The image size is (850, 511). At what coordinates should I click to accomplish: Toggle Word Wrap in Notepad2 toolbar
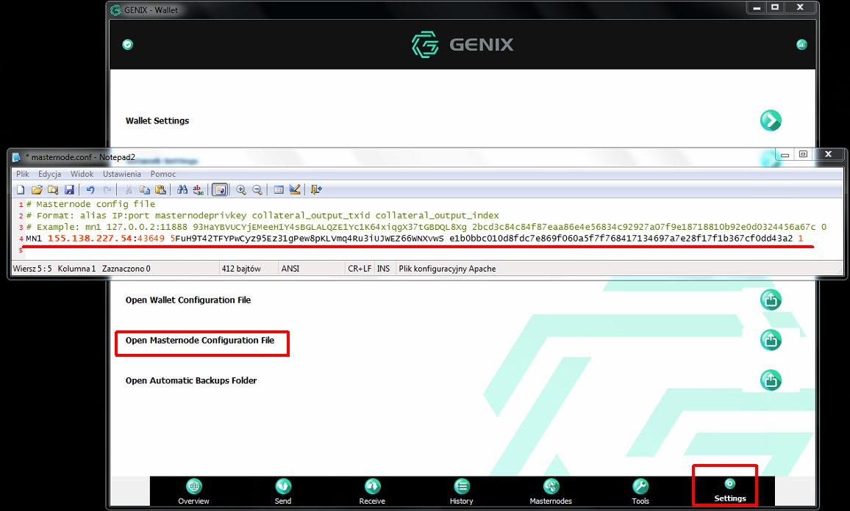pyautogui.click(x=220, y=189)
